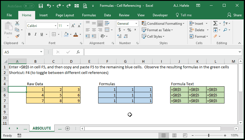
Task: Switch to the Insert tab
Action: point(43,15)
